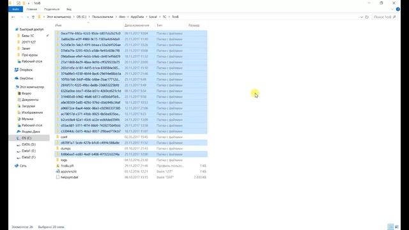Screen dimensions: 409x230
Task: Click the 1C segment in address path
Action: (164, 17)
